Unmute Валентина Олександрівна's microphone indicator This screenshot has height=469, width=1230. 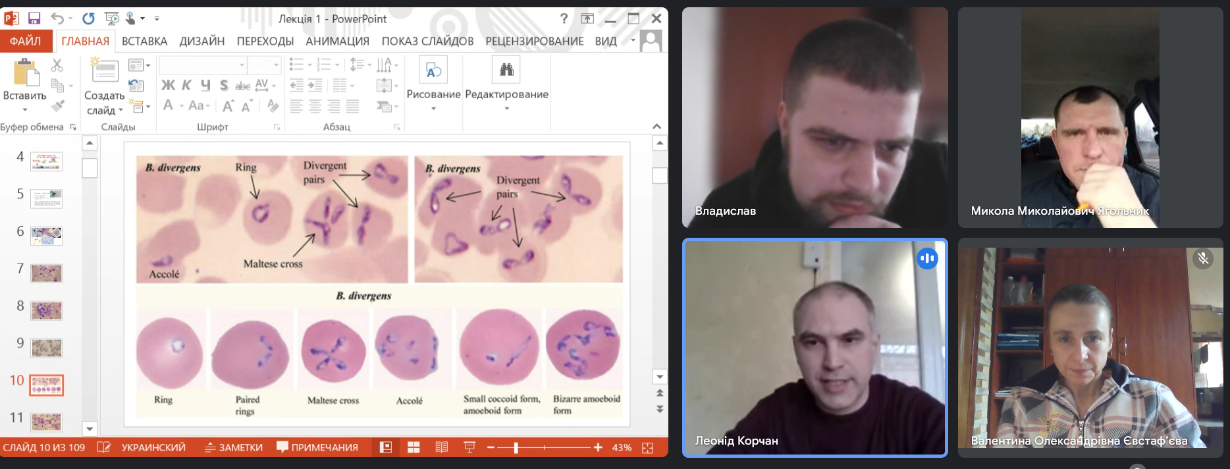(x=1203, y=258)
